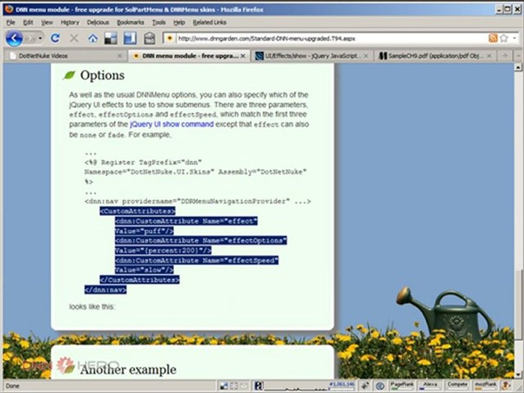Open the Related Links menu
Screen dimensions: 524x393
pos(210,22)
